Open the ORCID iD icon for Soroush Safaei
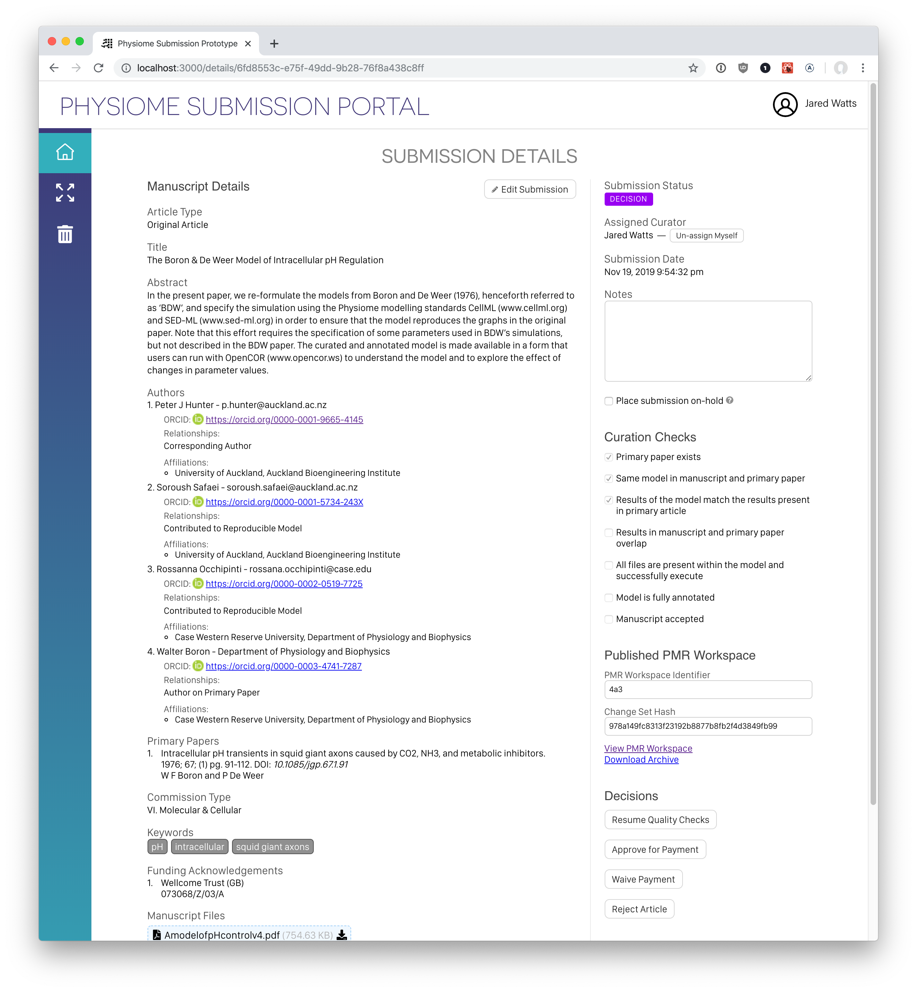Screen dimensions: 917x992 198,502
